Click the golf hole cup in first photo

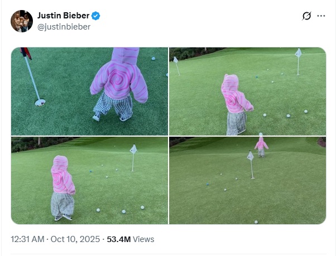click(x=40, y=103)
